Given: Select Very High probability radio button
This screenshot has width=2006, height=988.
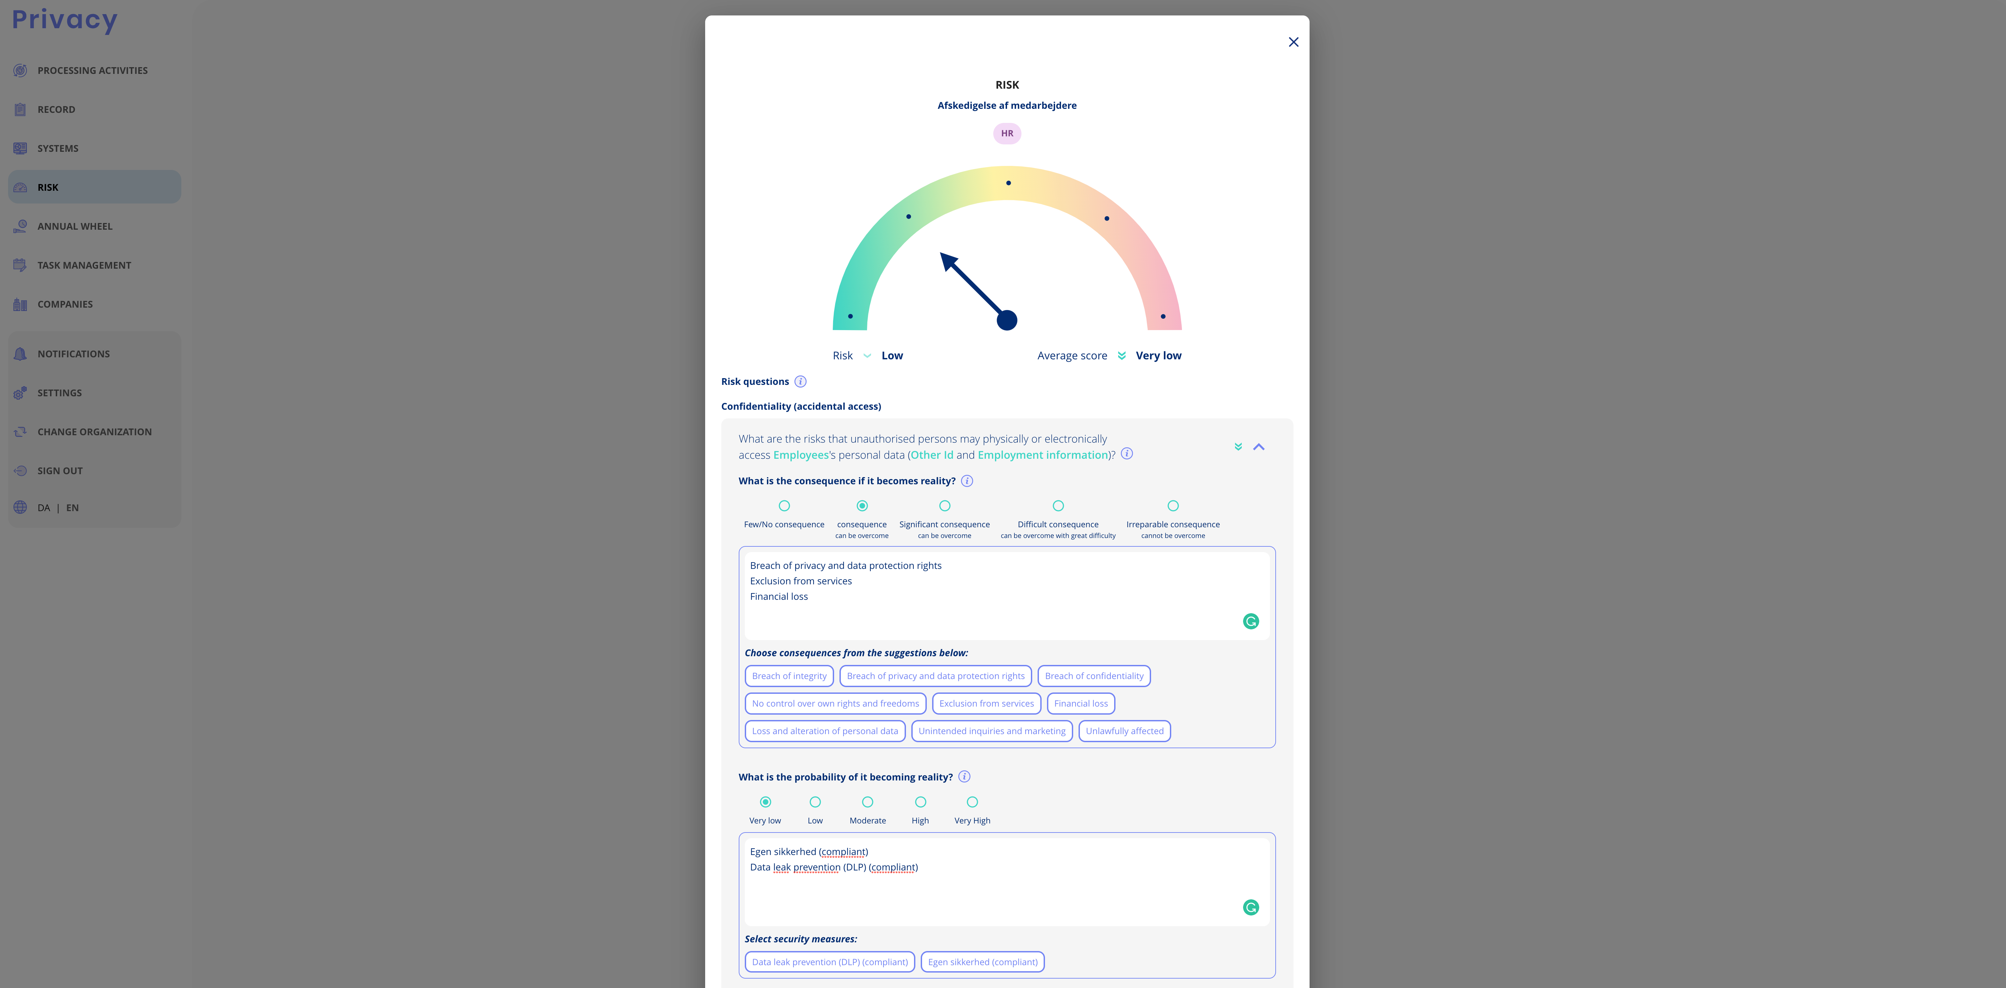Looking at the screenshot, I should pyautogui.click(x=973, y=802).
